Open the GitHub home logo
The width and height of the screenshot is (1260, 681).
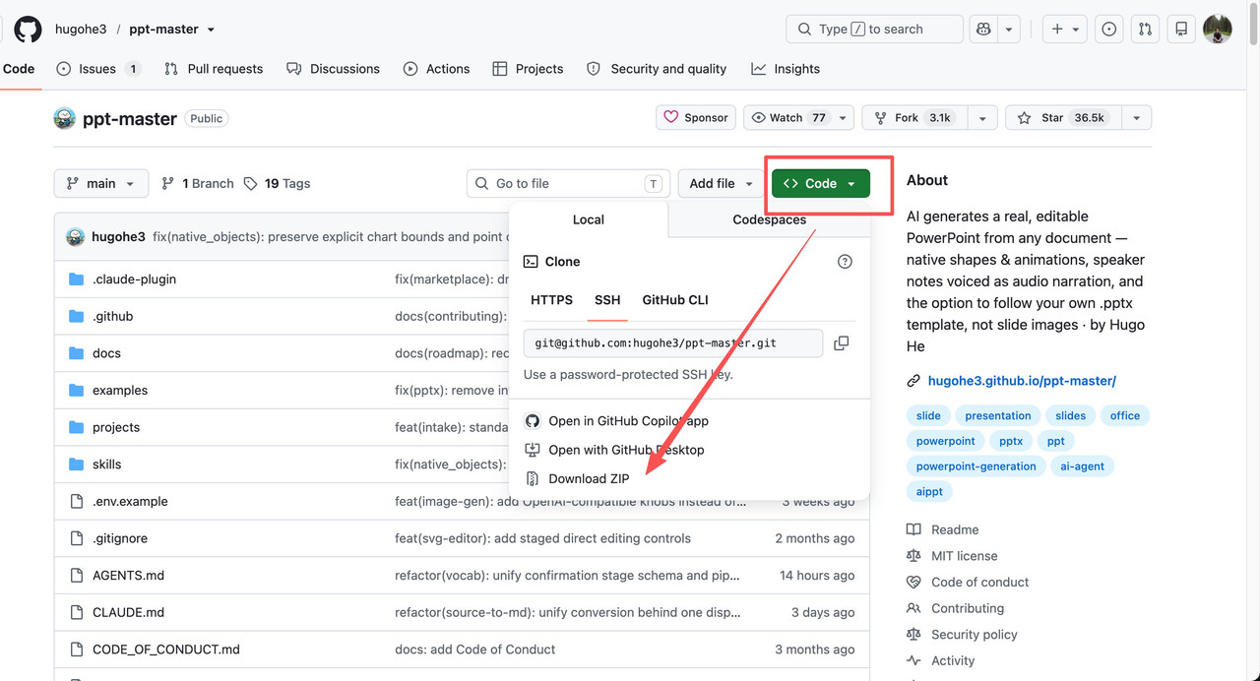click(x=28, y=30)
